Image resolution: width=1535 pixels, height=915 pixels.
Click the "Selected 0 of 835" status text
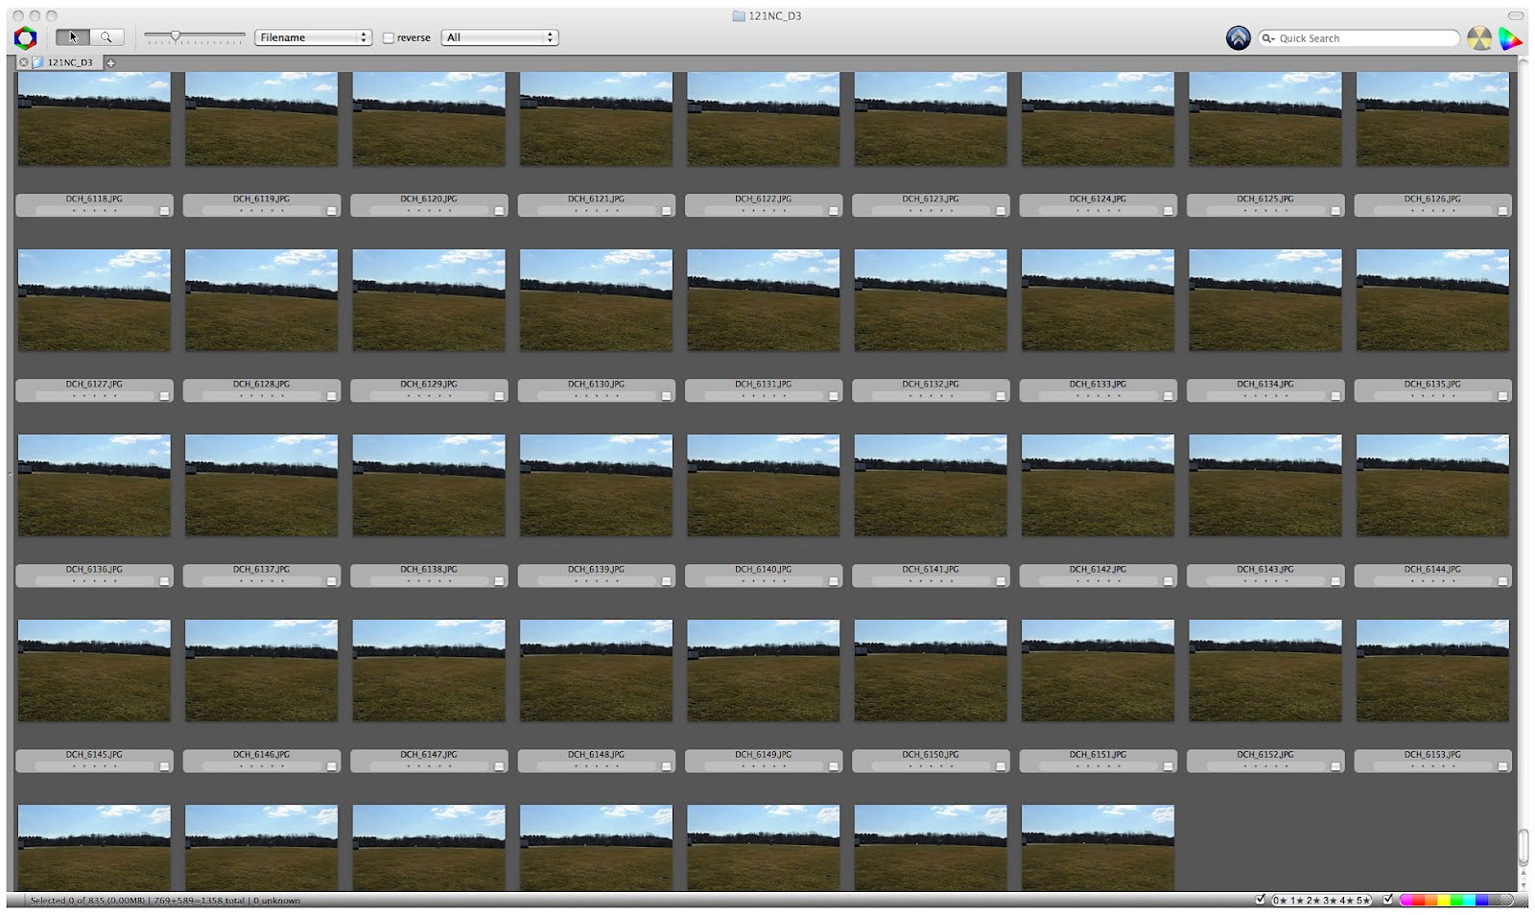65,901
